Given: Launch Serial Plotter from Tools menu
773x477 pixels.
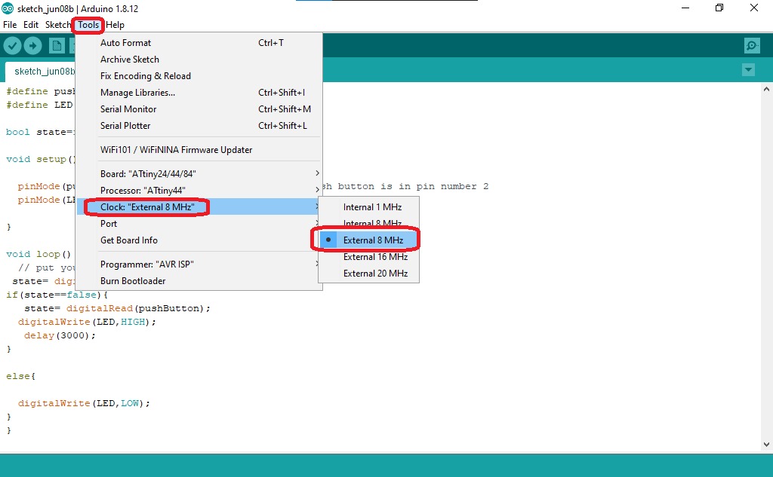Looking at the screenshot, I should (199, 126).
